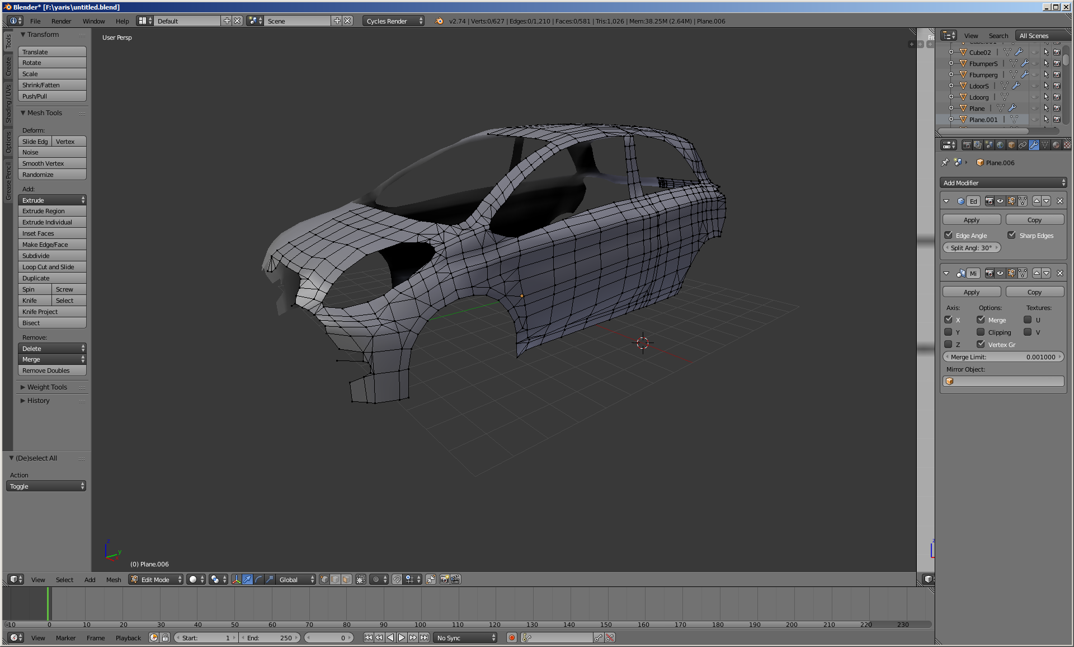Toggle the 3D manipulator widget icon
1074x647 pixels.
(x=236, y=579)
